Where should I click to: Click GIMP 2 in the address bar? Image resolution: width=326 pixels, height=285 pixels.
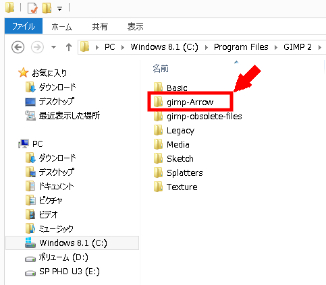(298, 47)
